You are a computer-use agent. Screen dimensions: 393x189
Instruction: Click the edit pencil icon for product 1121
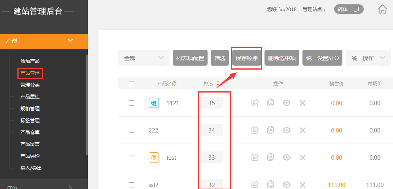click(255, 103)
